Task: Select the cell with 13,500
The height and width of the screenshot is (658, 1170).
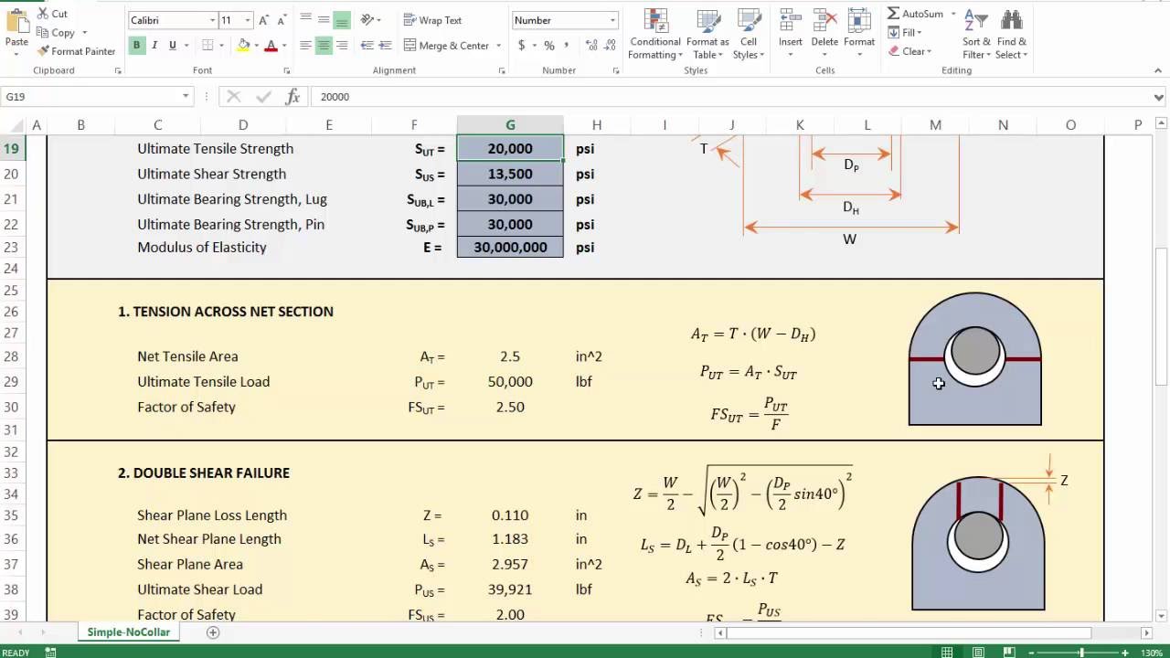Action: (510, 174)
